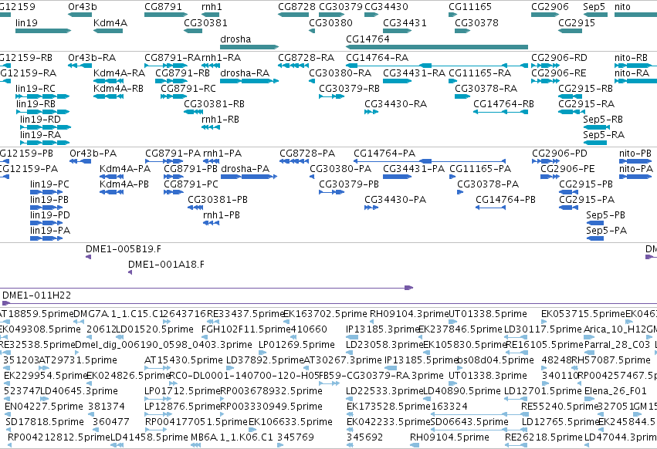Screen dimensions: 657x449
Task: Click the LP01269.5prime EST label
Action: tap(296, 345)
